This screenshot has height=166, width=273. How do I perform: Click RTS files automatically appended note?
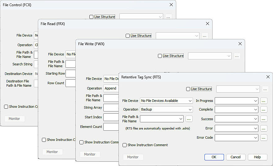coord(158,129)
